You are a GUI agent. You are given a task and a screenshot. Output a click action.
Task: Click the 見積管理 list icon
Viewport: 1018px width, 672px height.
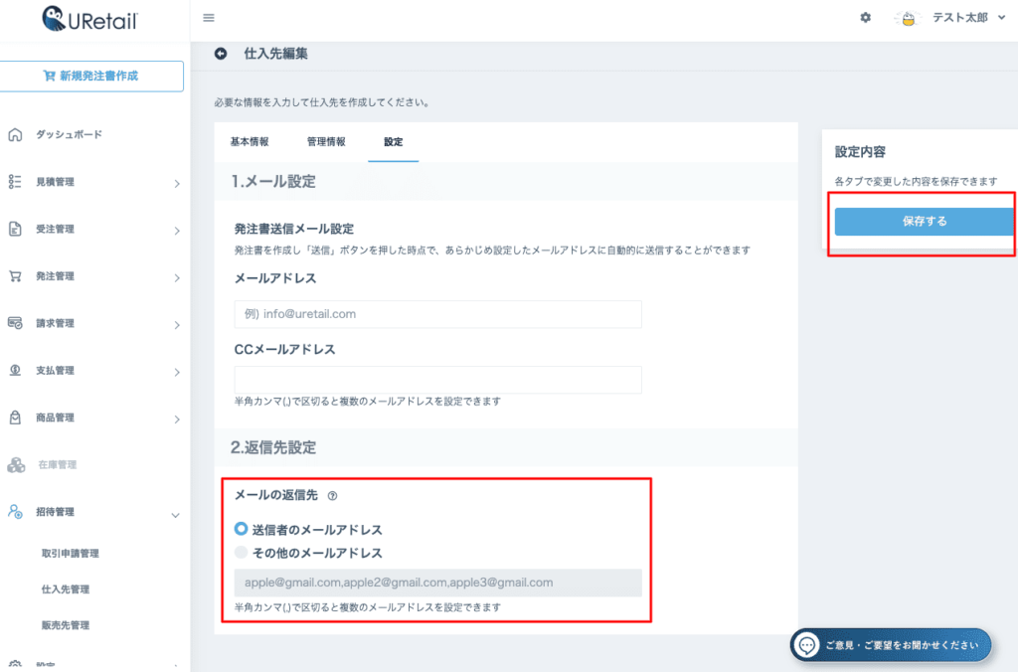15,182
